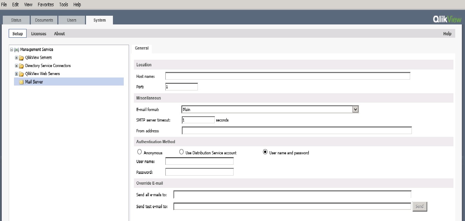
Task: Click the Management Service node icon
Action: [16, 50]
